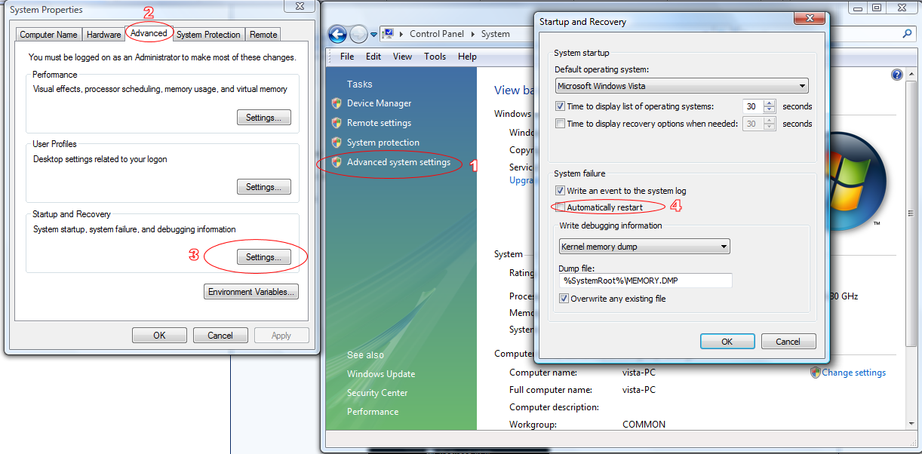The image size is (922, 454).
Task: Click Control Panel in the address breadcrumb
Action: (x=438, y=34)
